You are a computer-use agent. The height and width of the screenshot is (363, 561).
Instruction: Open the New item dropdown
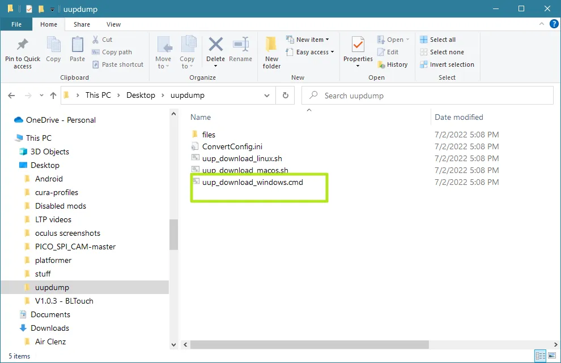[x=309, y=39]
